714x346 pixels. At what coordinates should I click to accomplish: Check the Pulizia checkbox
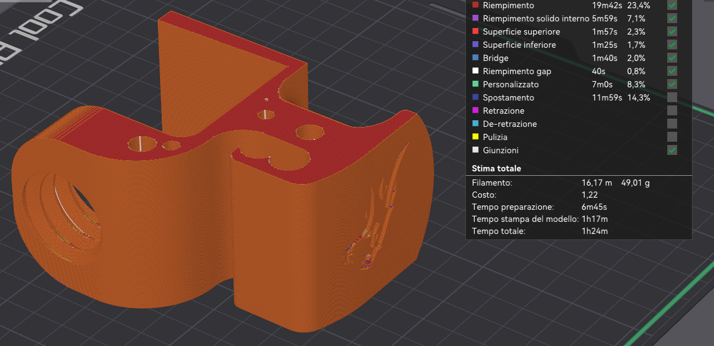tap(672, 137)
